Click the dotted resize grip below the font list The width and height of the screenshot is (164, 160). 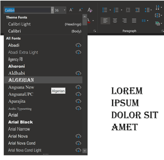46,154
